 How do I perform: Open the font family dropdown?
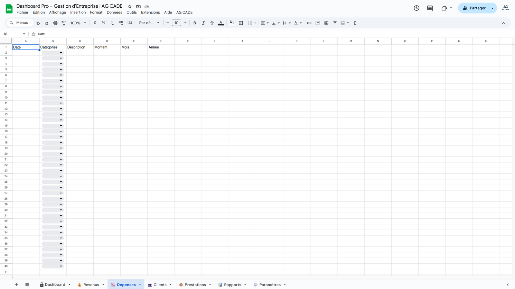click(149, 23)
